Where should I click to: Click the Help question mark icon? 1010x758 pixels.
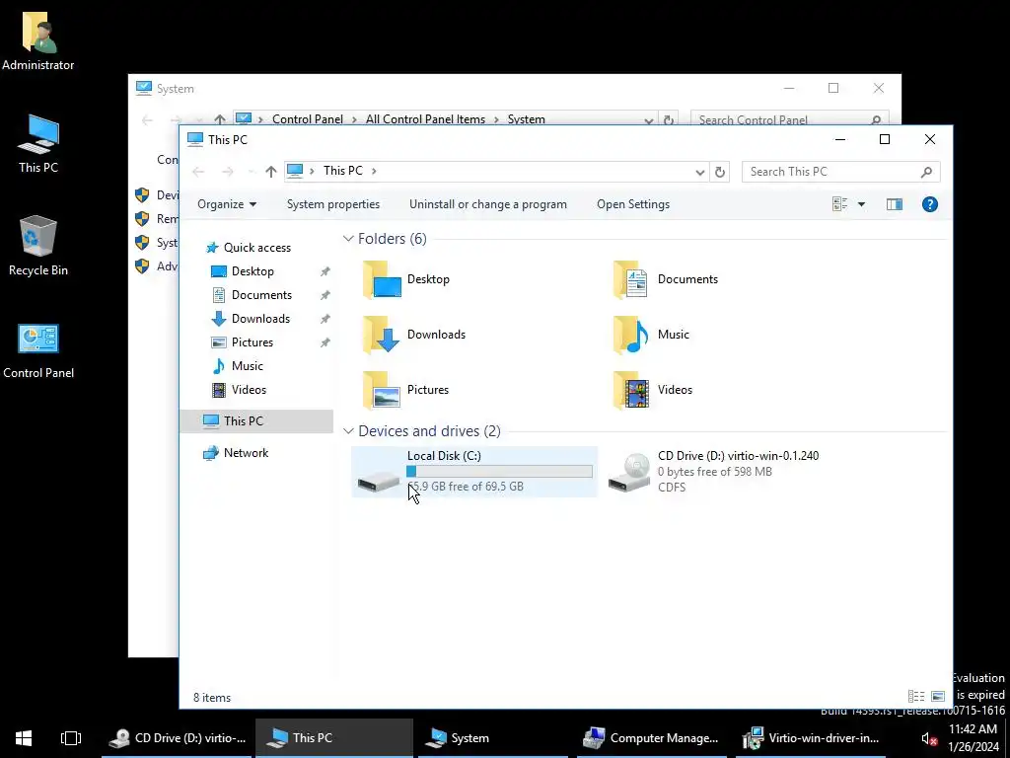(929, 204)
